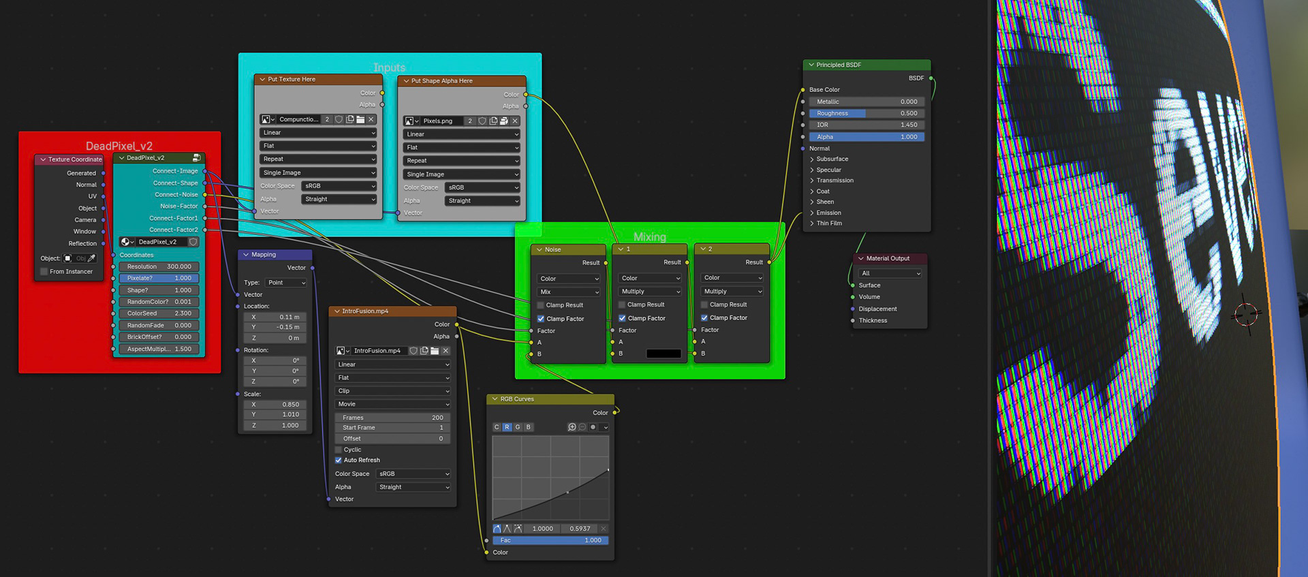Disable Clamp Factor in Noise node
This screenshot has width=1308, height=577.
pyautogui.click(x=541, y=319)
